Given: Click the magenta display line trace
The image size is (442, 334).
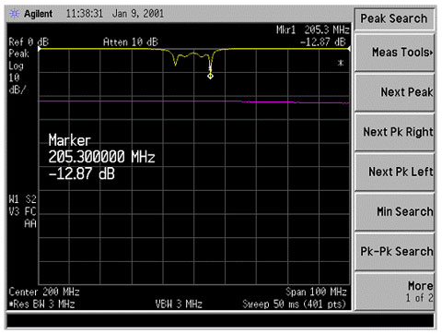Looking at the screenshot, I should tap(193, 101).
